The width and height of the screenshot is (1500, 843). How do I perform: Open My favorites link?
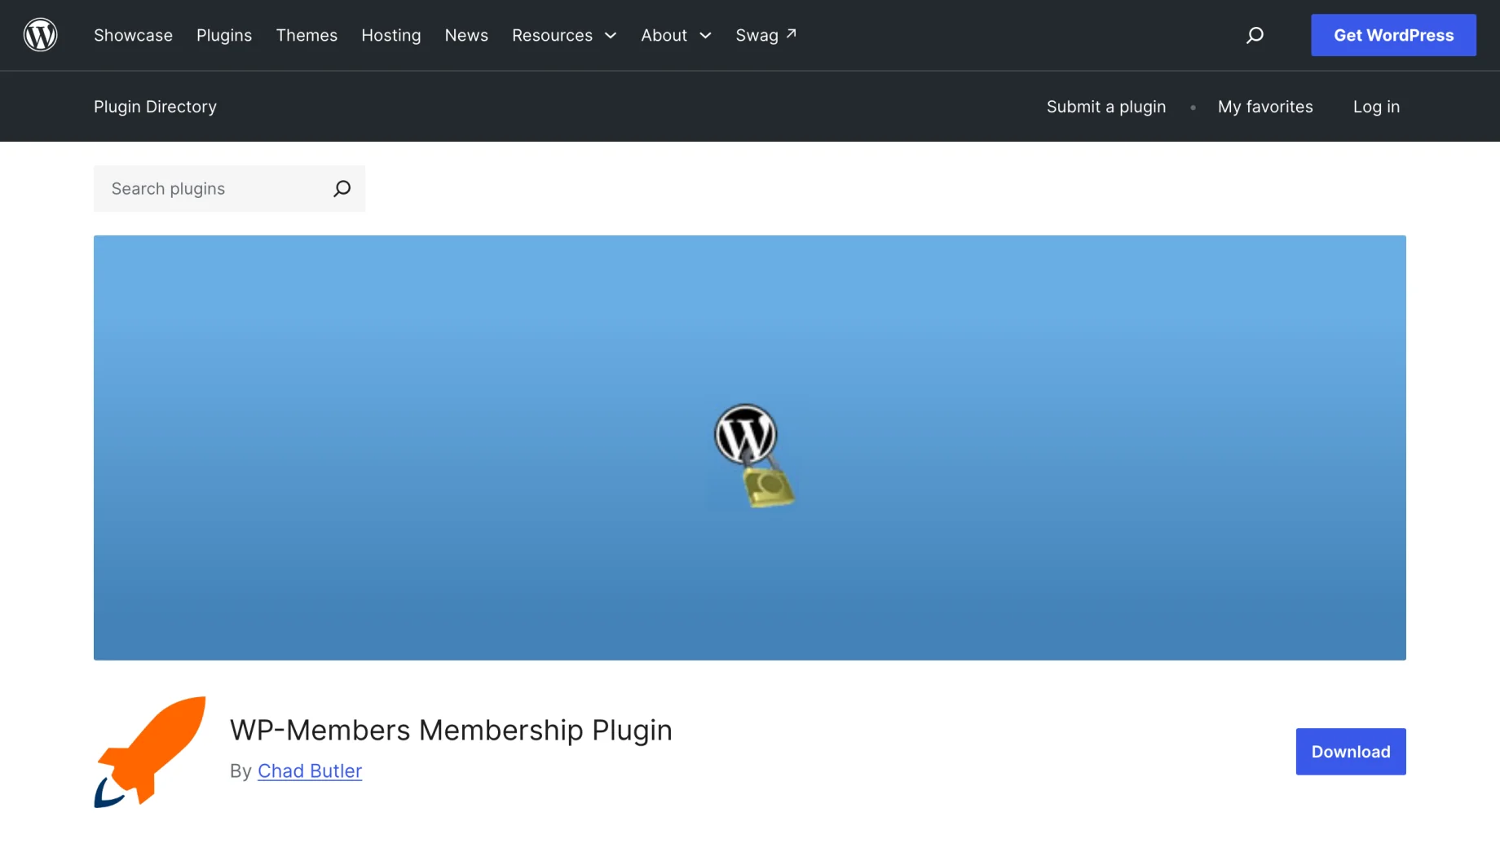pyautogui.click(x=1265, y=107)
